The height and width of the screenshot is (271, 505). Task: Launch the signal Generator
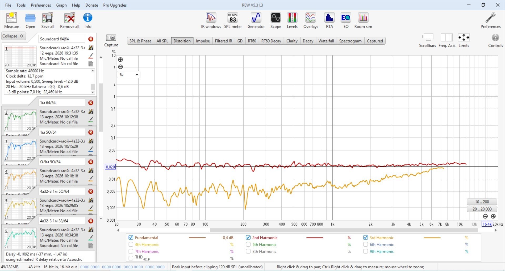(256, 20)
